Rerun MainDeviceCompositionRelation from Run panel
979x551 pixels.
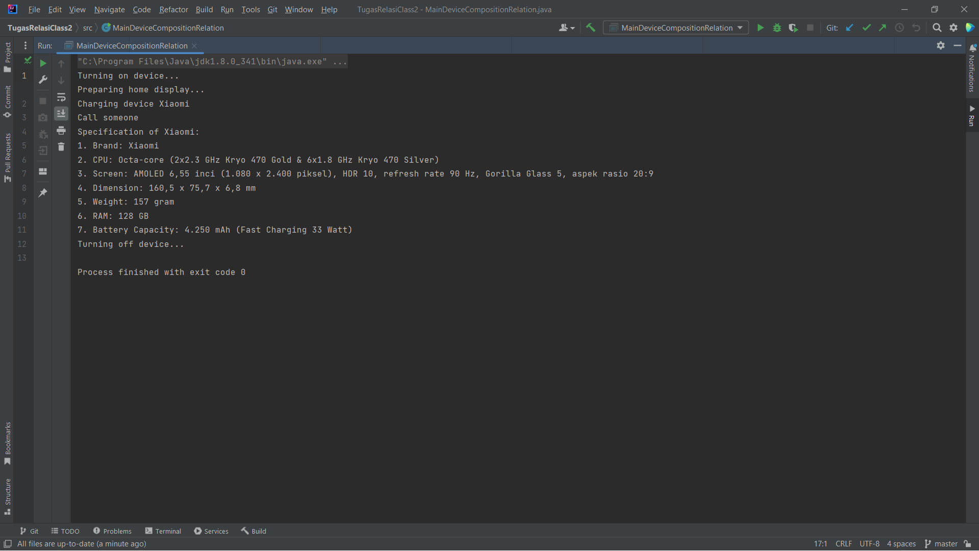(x=43, y=63)
